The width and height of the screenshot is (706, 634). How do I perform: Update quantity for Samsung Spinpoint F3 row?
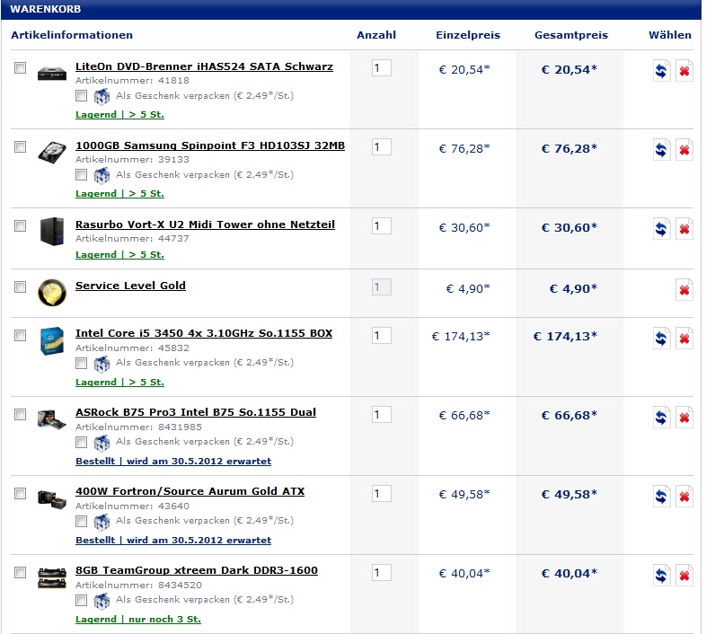click(x=661, y=149)
